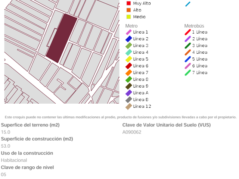Click the Medio legend label
This screenshot has height=179, width=239.
click(139, 17)
